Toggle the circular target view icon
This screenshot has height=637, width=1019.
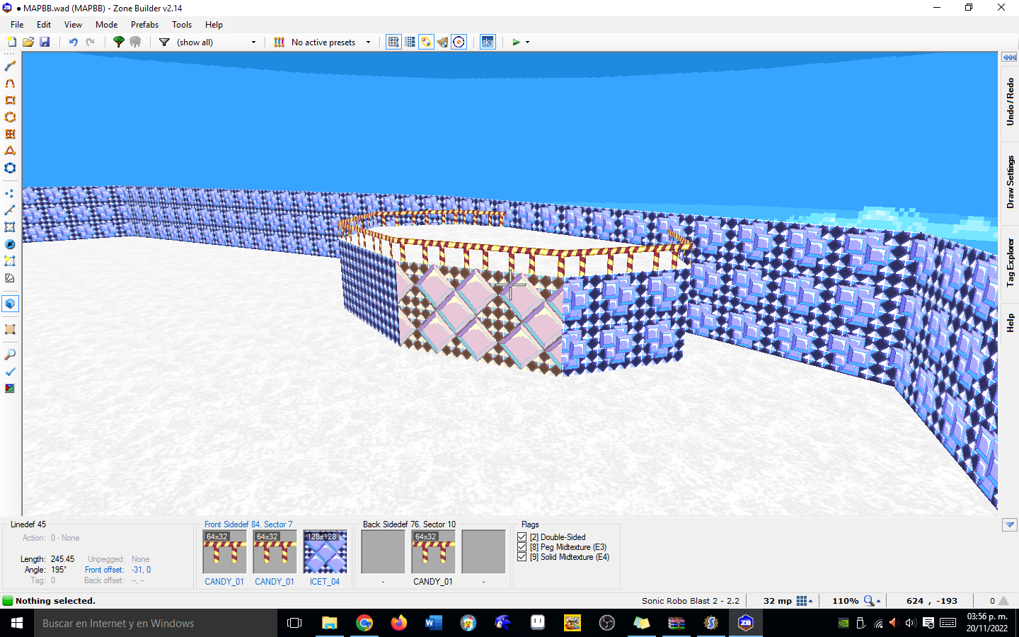(x=459, y=42)
